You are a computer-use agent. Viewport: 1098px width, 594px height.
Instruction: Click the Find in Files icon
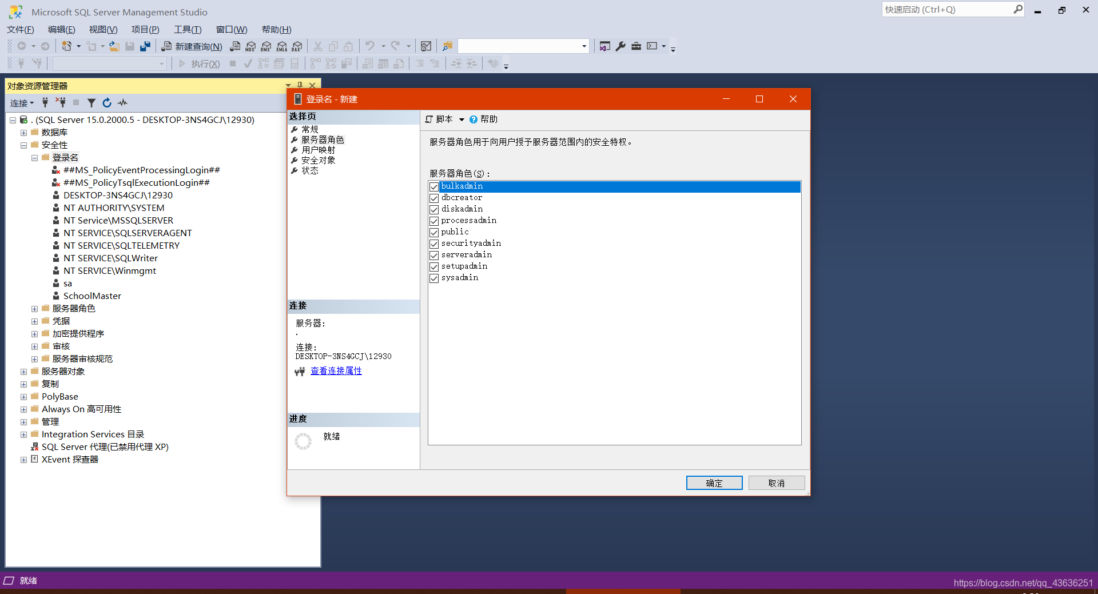447,46
